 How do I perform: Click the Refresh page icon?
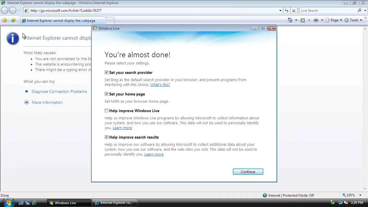(287, 11)
